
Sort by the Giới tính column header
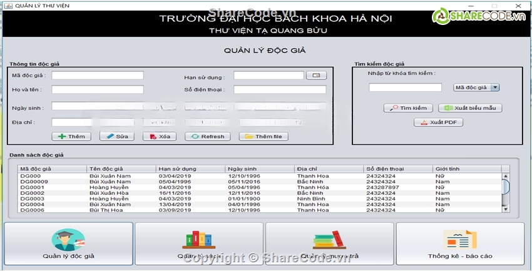(467, 169)
